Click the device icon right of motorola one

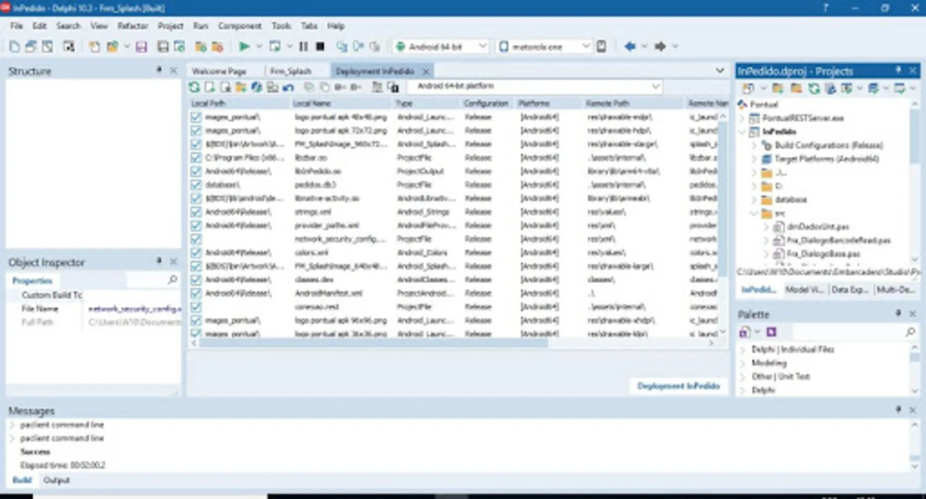click(602, 47)
